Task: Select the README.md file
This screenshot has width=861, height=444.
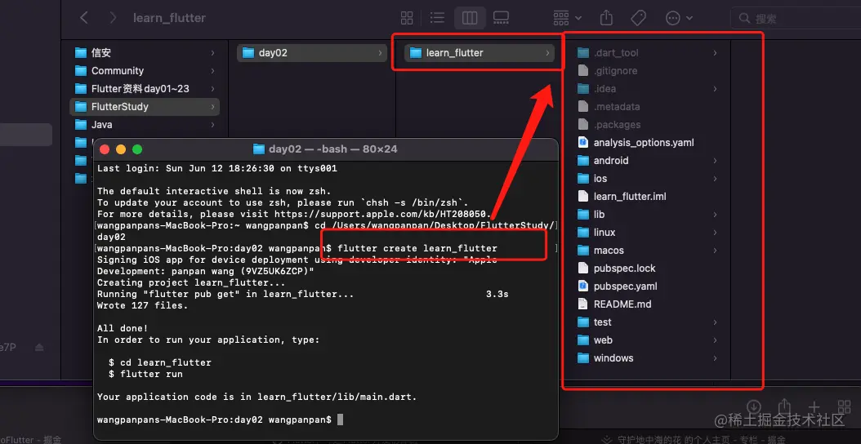Action: 649,304
